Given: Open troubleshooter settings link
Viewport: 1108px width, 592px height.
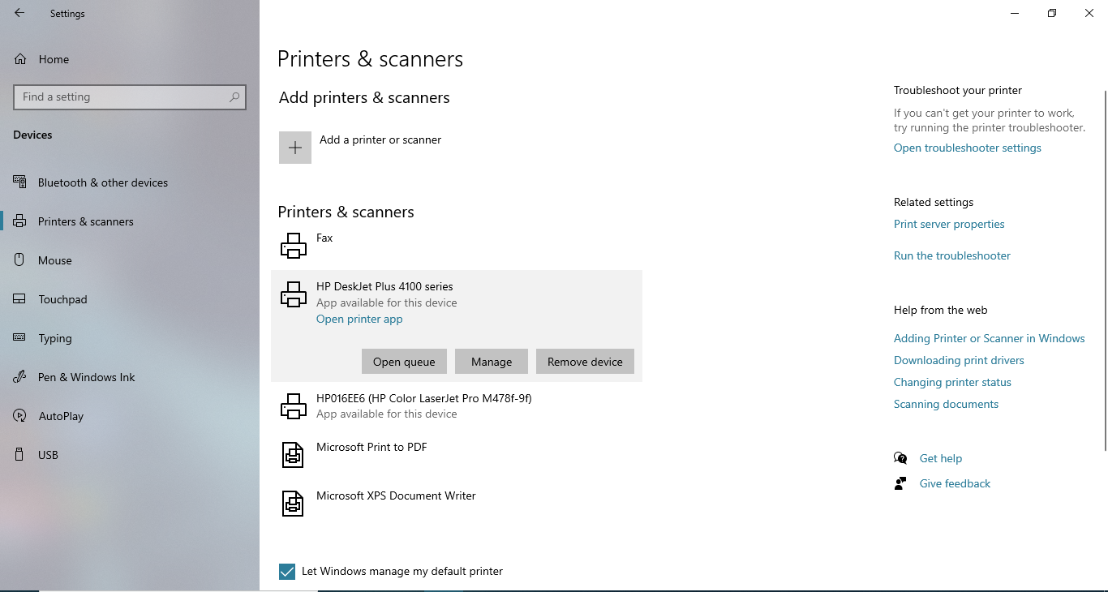Looking at the screenshot, I should tap(968, 148).
